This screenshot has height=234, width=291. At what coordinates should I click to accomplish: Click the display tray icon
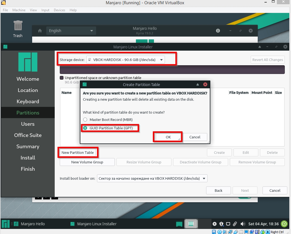tap(228, 224)
